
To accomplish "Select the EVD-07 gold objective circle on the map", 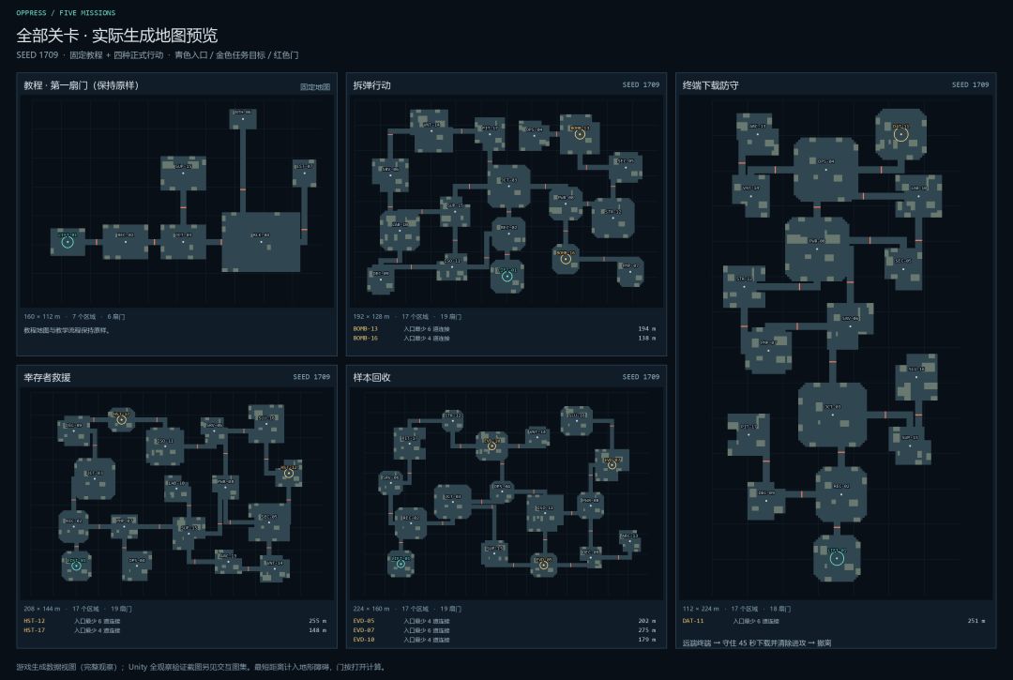I will pyautogui.click(x=612, y=465).
